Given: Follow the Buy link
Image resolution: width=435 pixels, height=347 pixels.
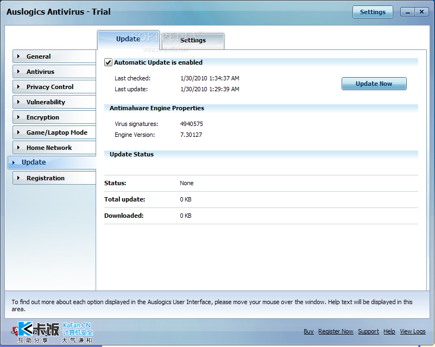Looking at the screenshot, I should (x=308, y=331).
